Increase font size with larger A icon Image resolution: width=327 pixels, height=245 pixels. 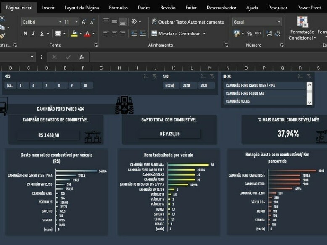84,22
